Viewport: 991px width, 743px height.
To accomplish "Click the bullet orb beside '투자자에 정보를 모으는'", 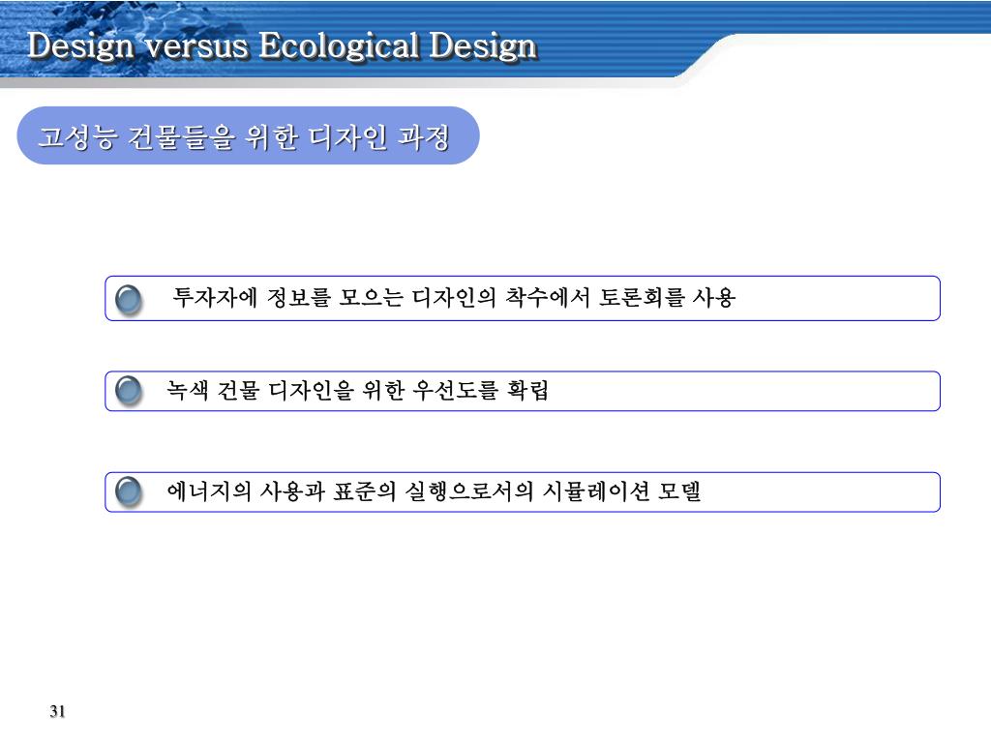I will pyautogui.click(x=129, y=300).
